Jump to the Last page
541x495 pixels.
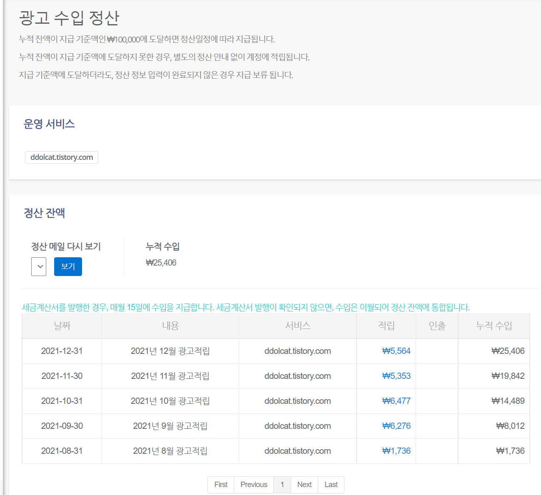[331, 485]
